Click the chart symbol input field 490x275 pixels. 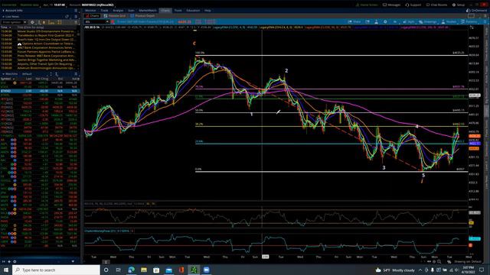pyautogui.click(x=95, y=22)
